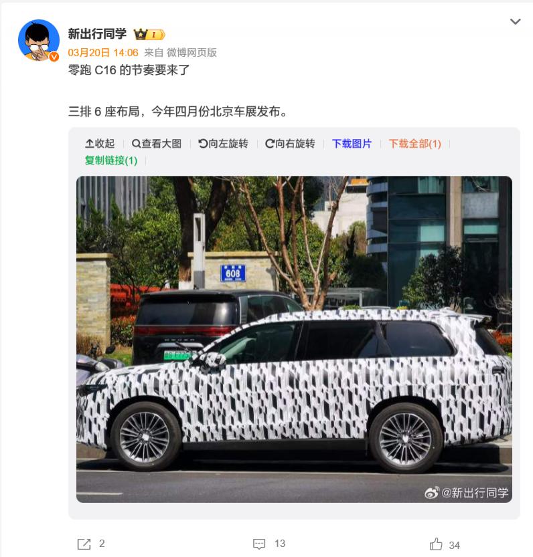This screenshot has height=557, width=533.
Task: Open the post timestamp 03月20日 14:06
Action: pos(103,53)
